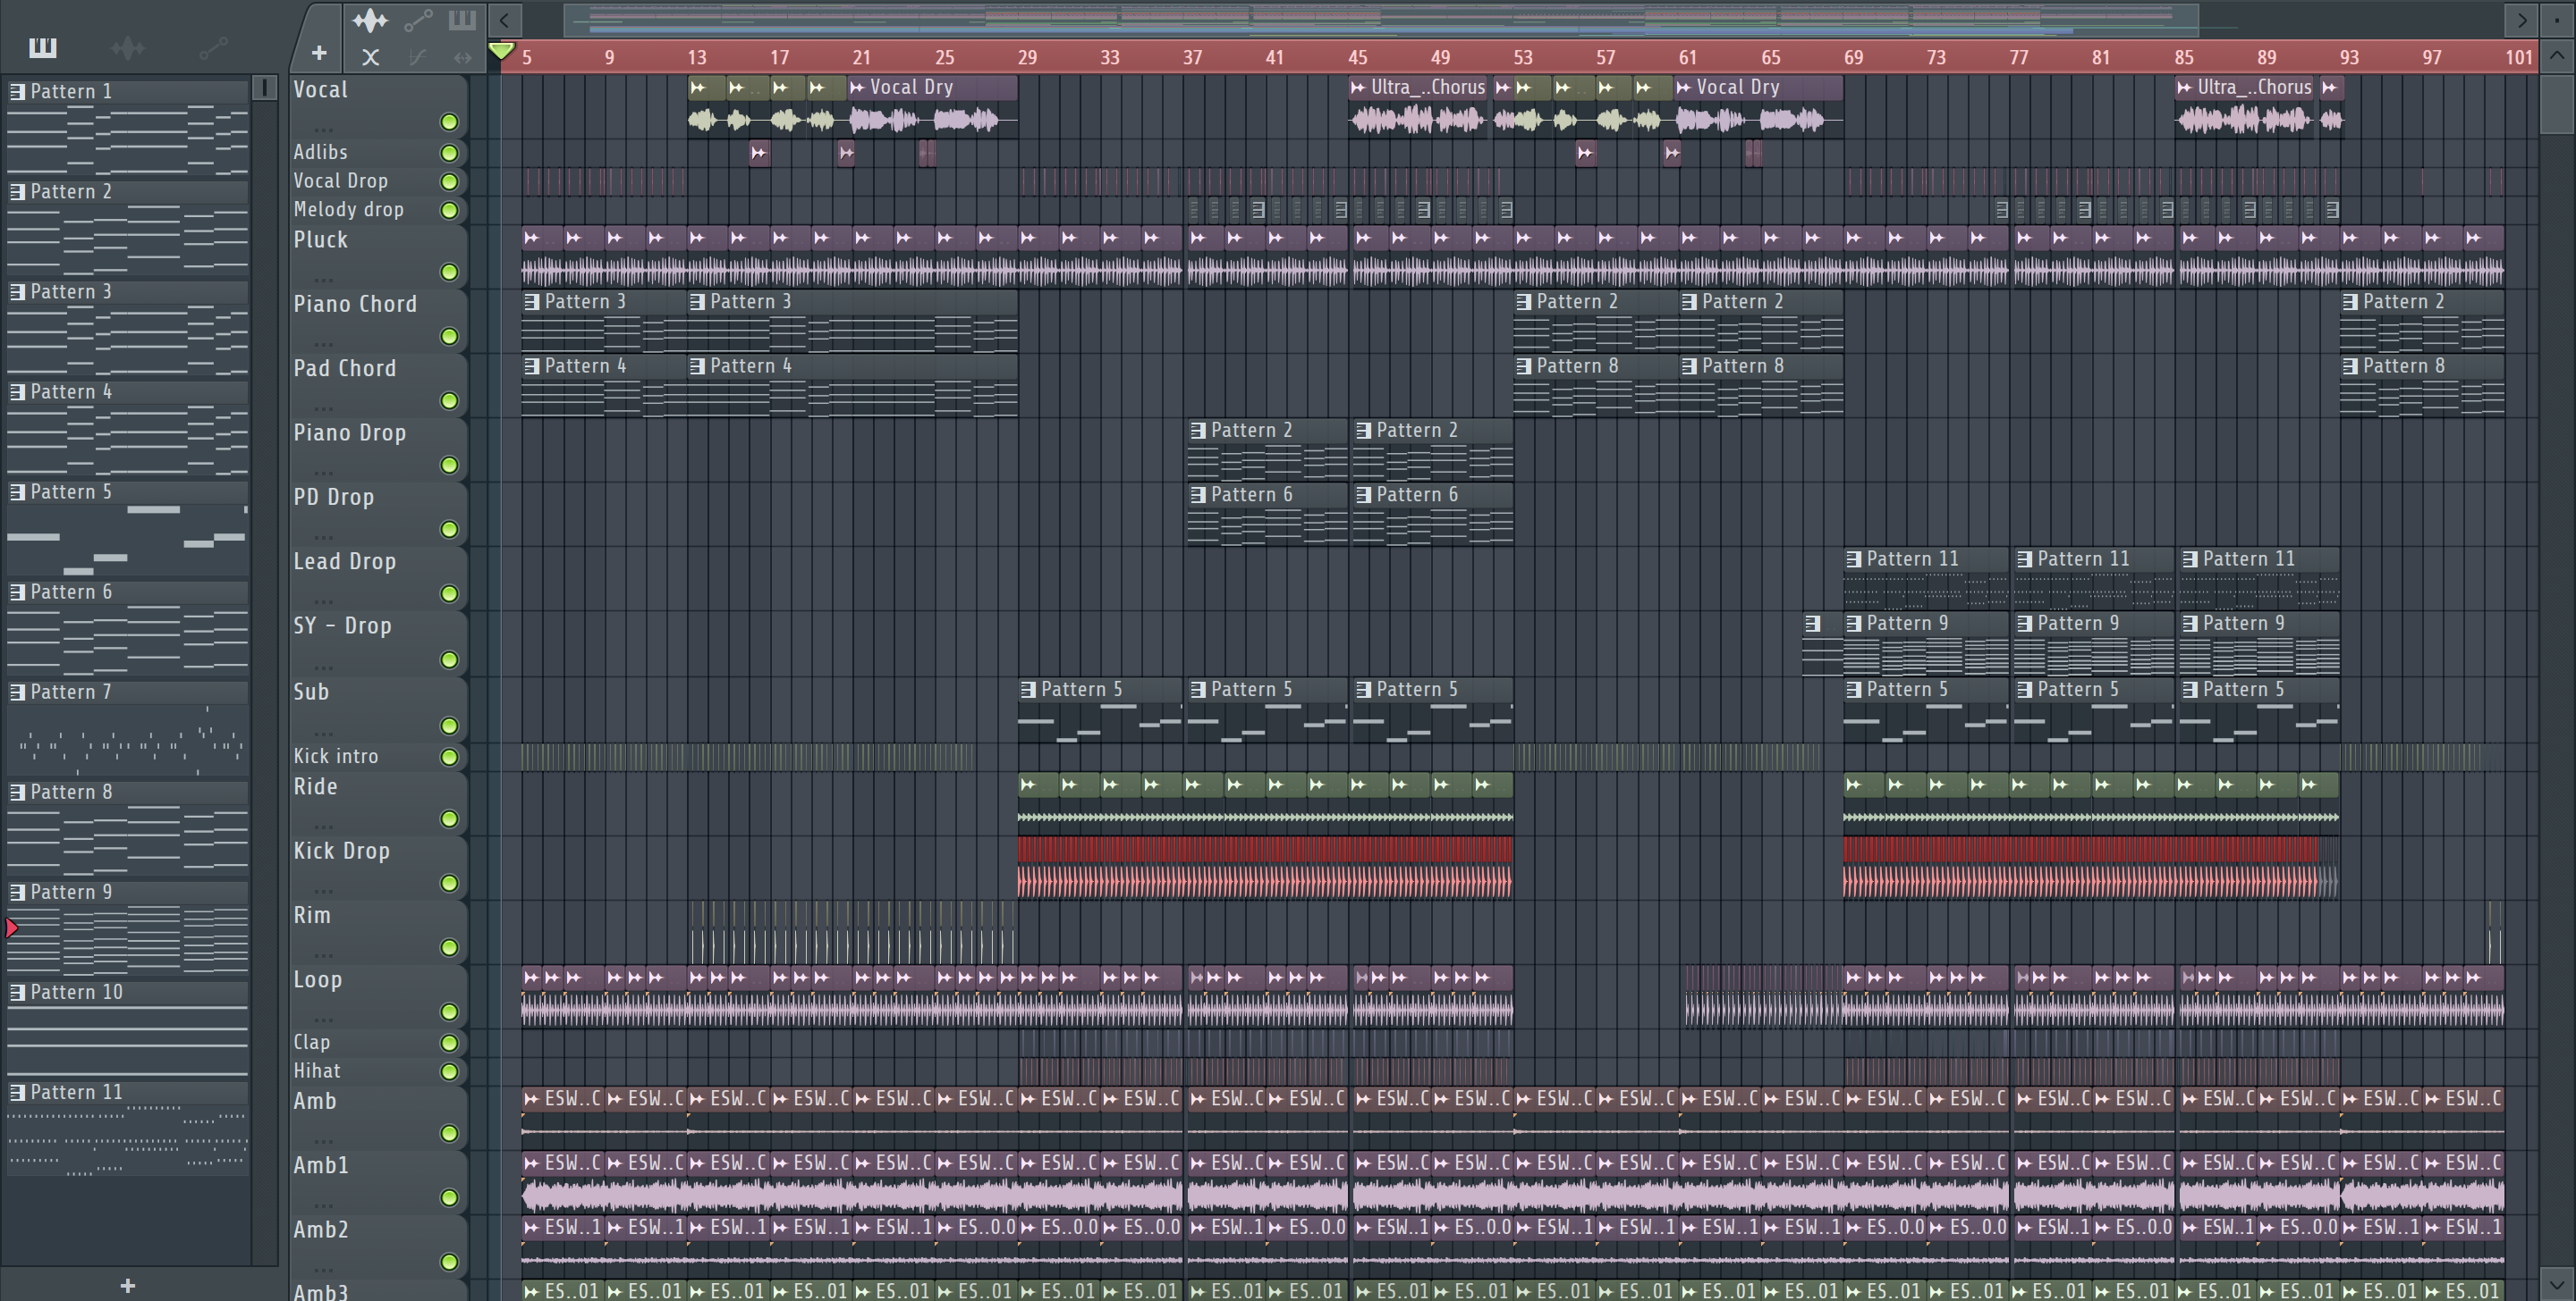Screen dimensions: 2576x1301
Task: Click the curve-shaped fade icon
Action: [x=418, y=57]
